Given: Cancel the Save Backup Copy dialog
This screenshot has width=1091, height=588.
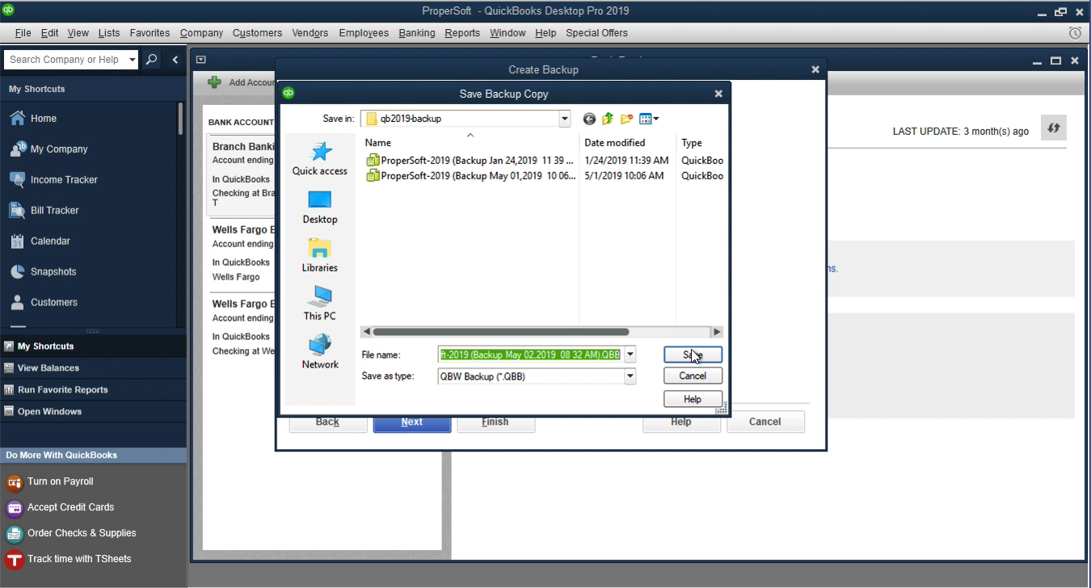Looking at the screenshot, I should coord(693,376).
